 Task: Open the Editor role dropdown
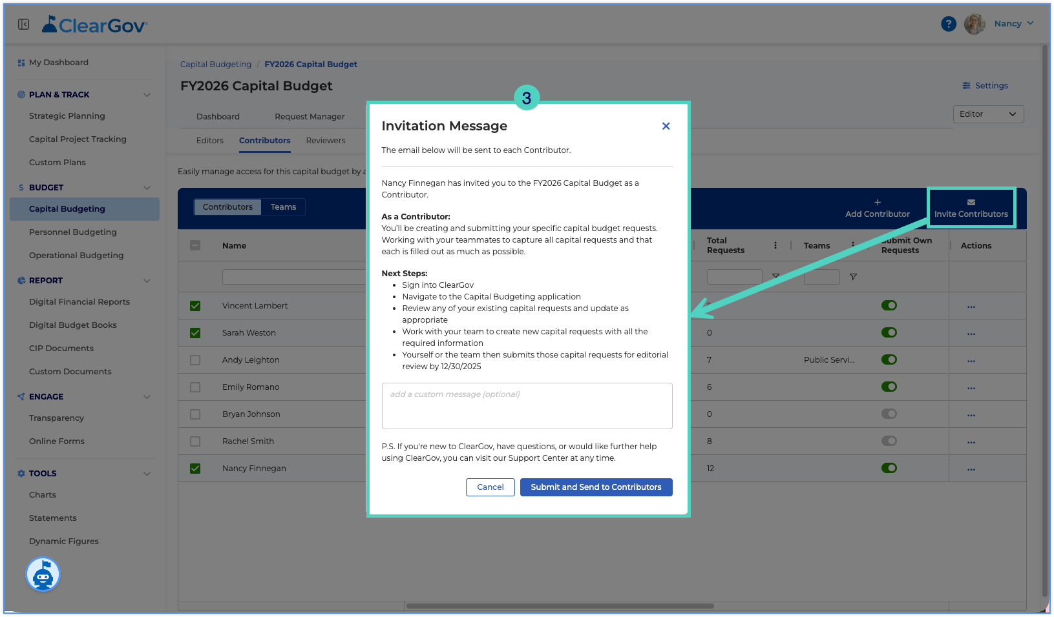point(988,114)
